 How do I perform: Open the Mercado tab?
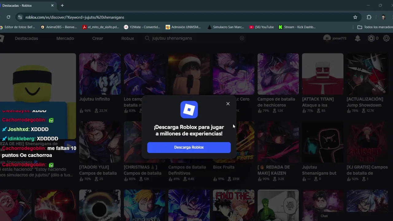click(x=65, y=38)
